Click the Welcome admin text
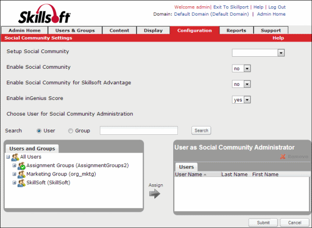Image resolution: width=312 pixels, height=228 pixels. pos(192,7)
